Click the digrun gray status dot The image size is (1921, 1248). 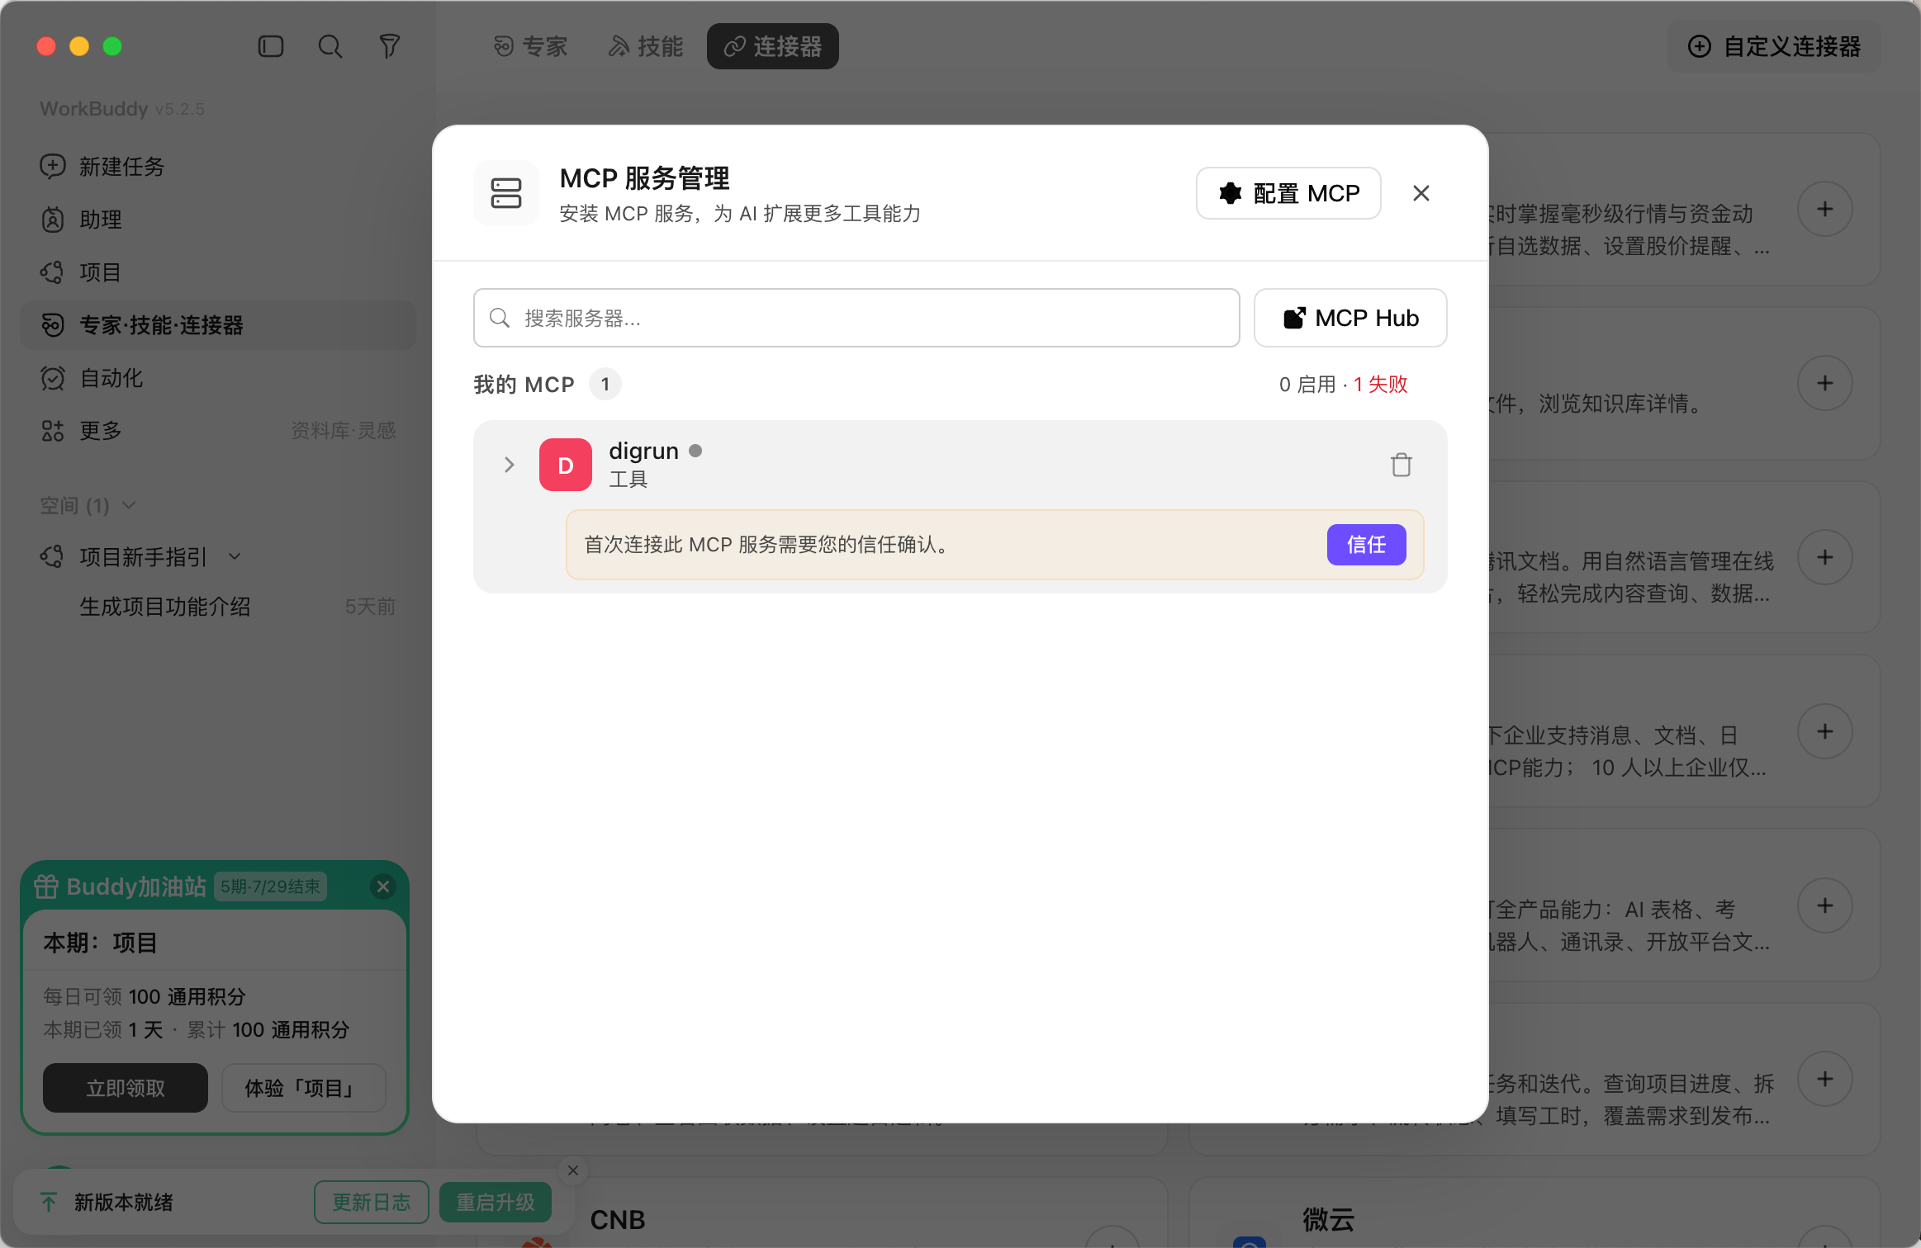coord(695,451)
